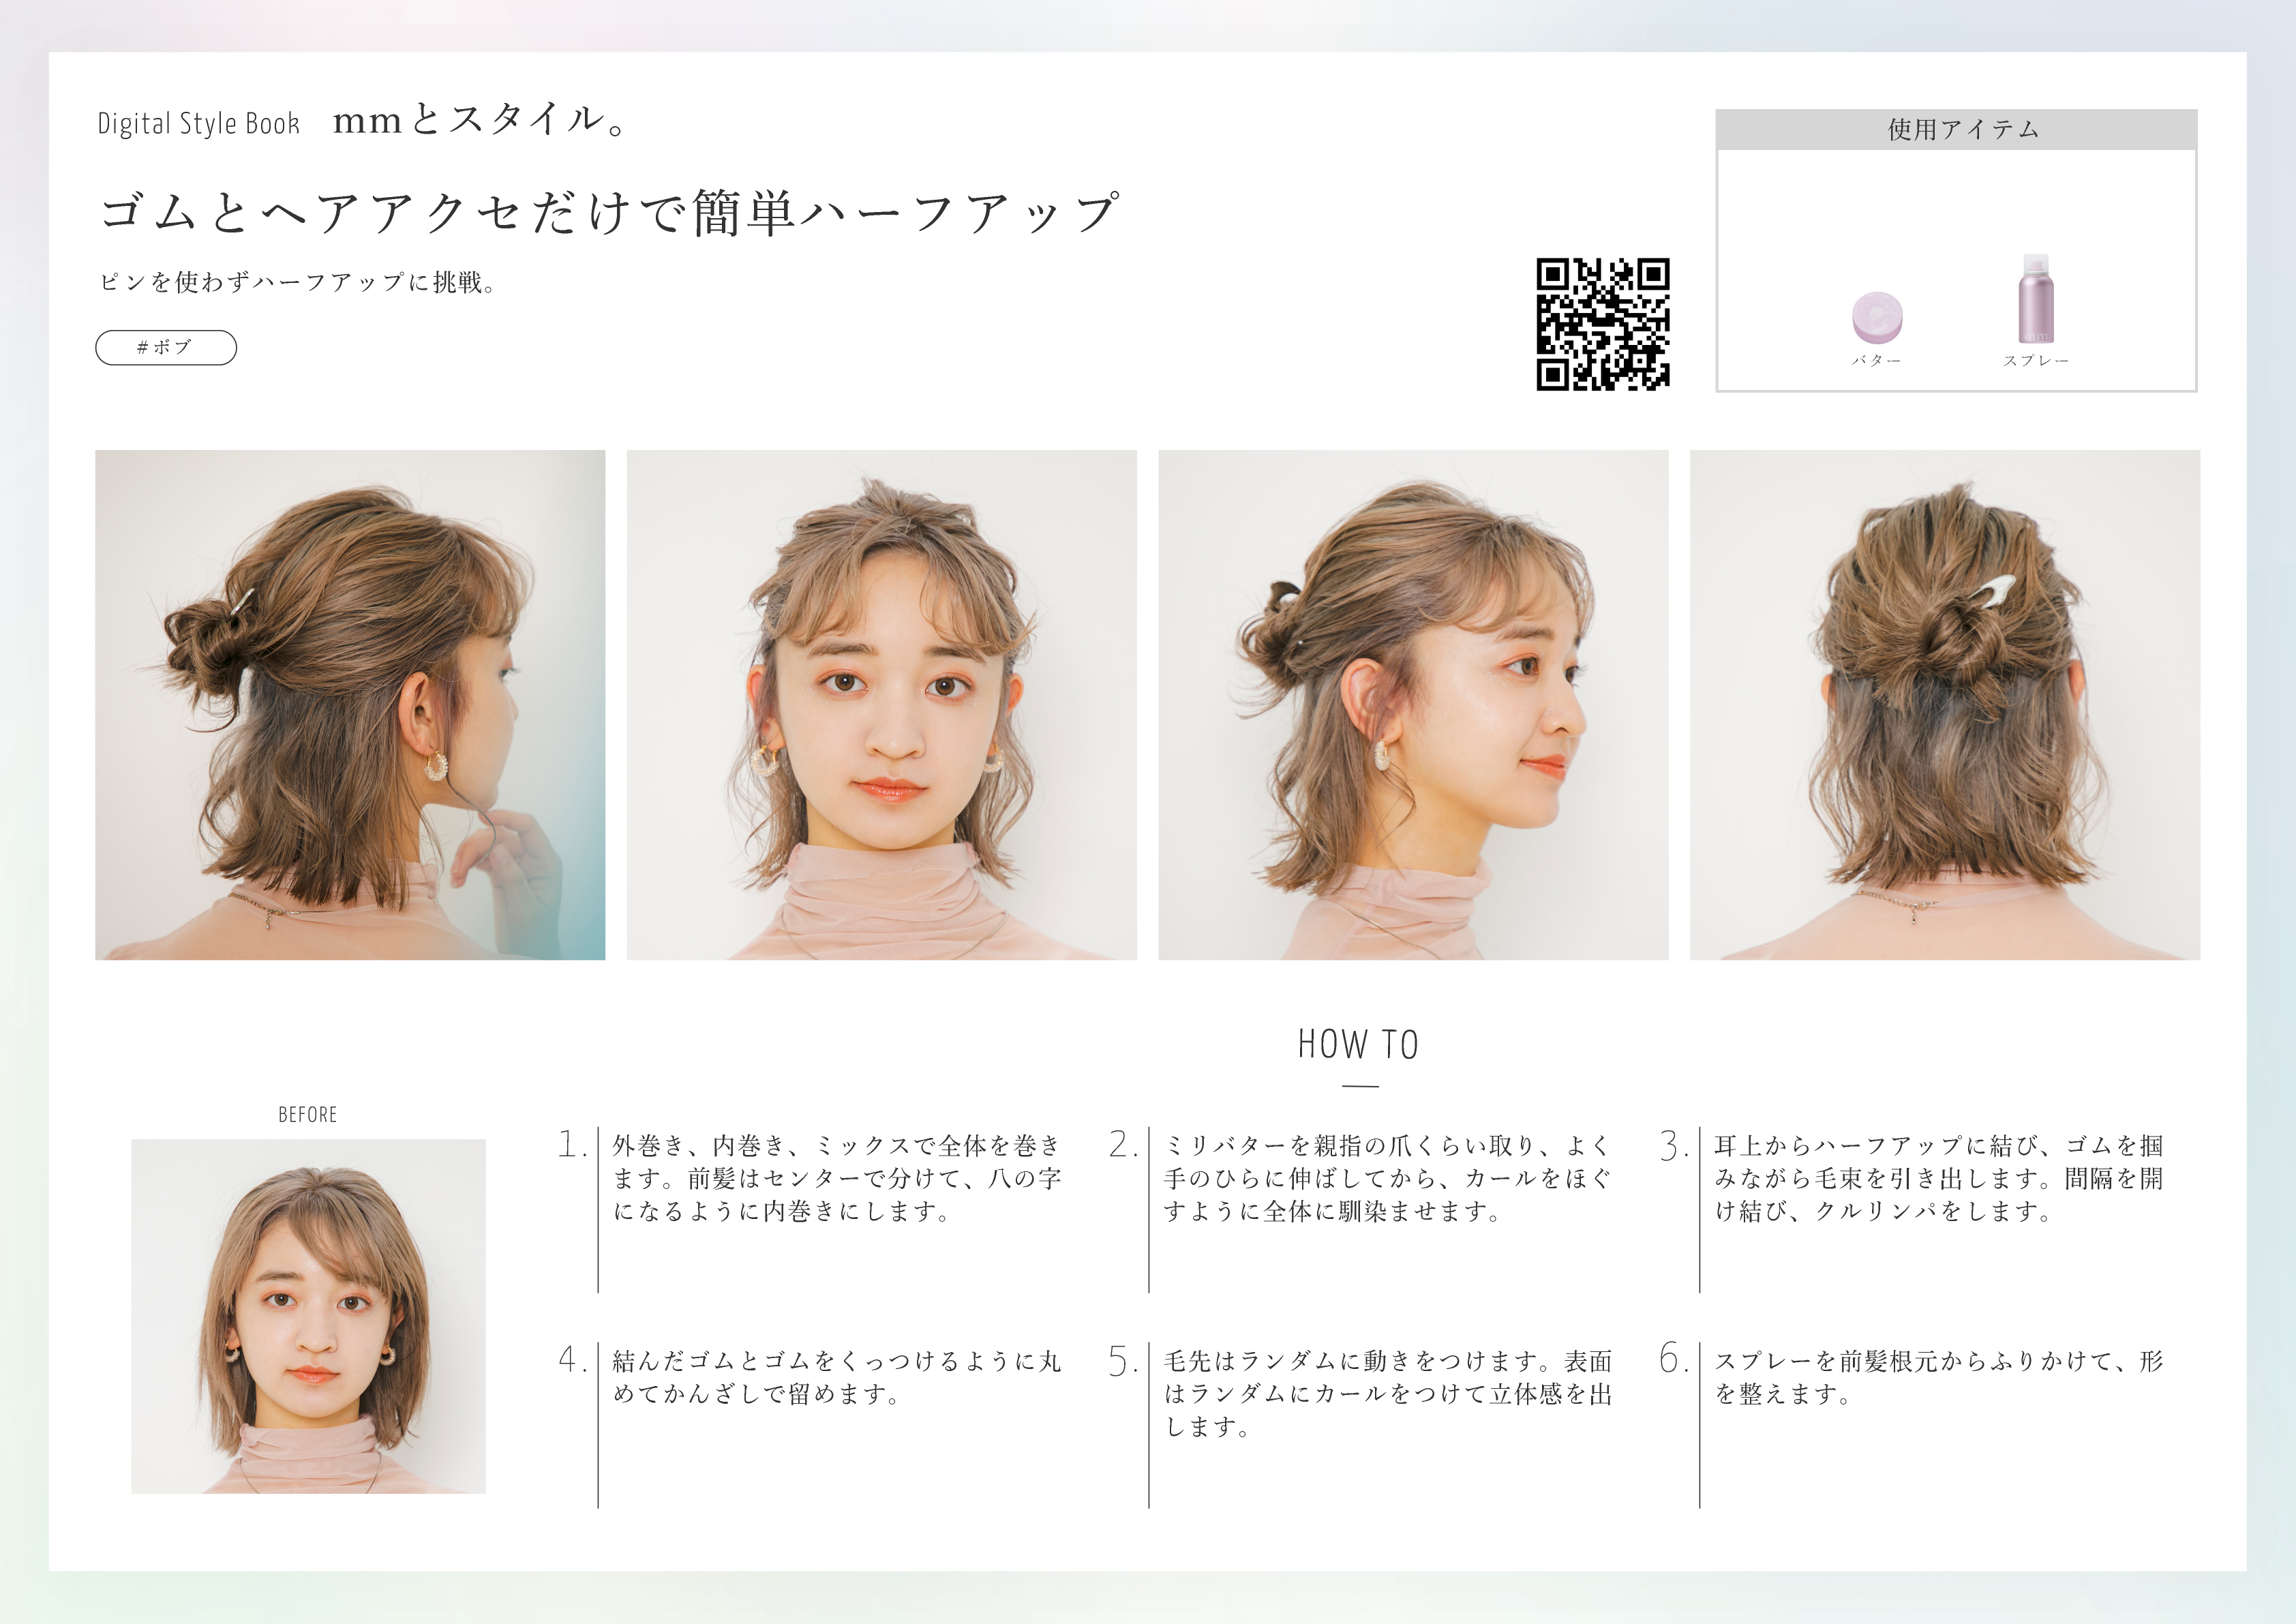The image size is (2296, 1624).
Task: Select step 3 half-up tying instruction
Action: 1938,1178
